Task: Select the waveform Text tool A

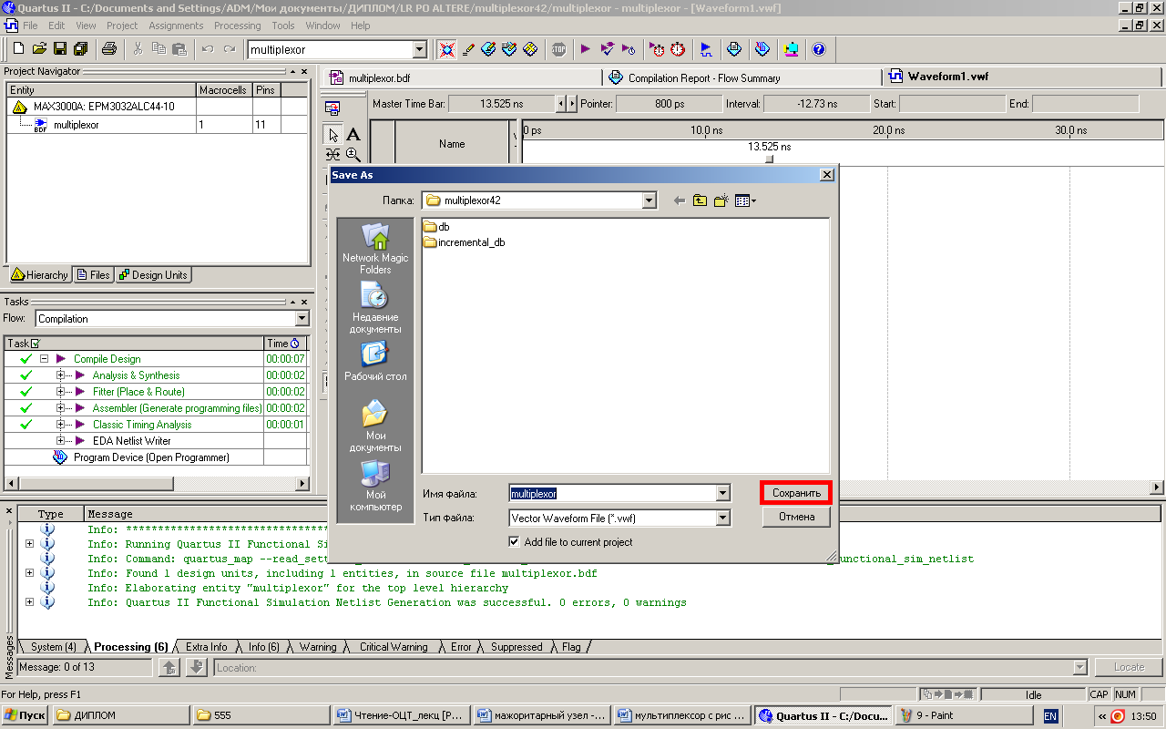Action: click(x=353, y=134)
